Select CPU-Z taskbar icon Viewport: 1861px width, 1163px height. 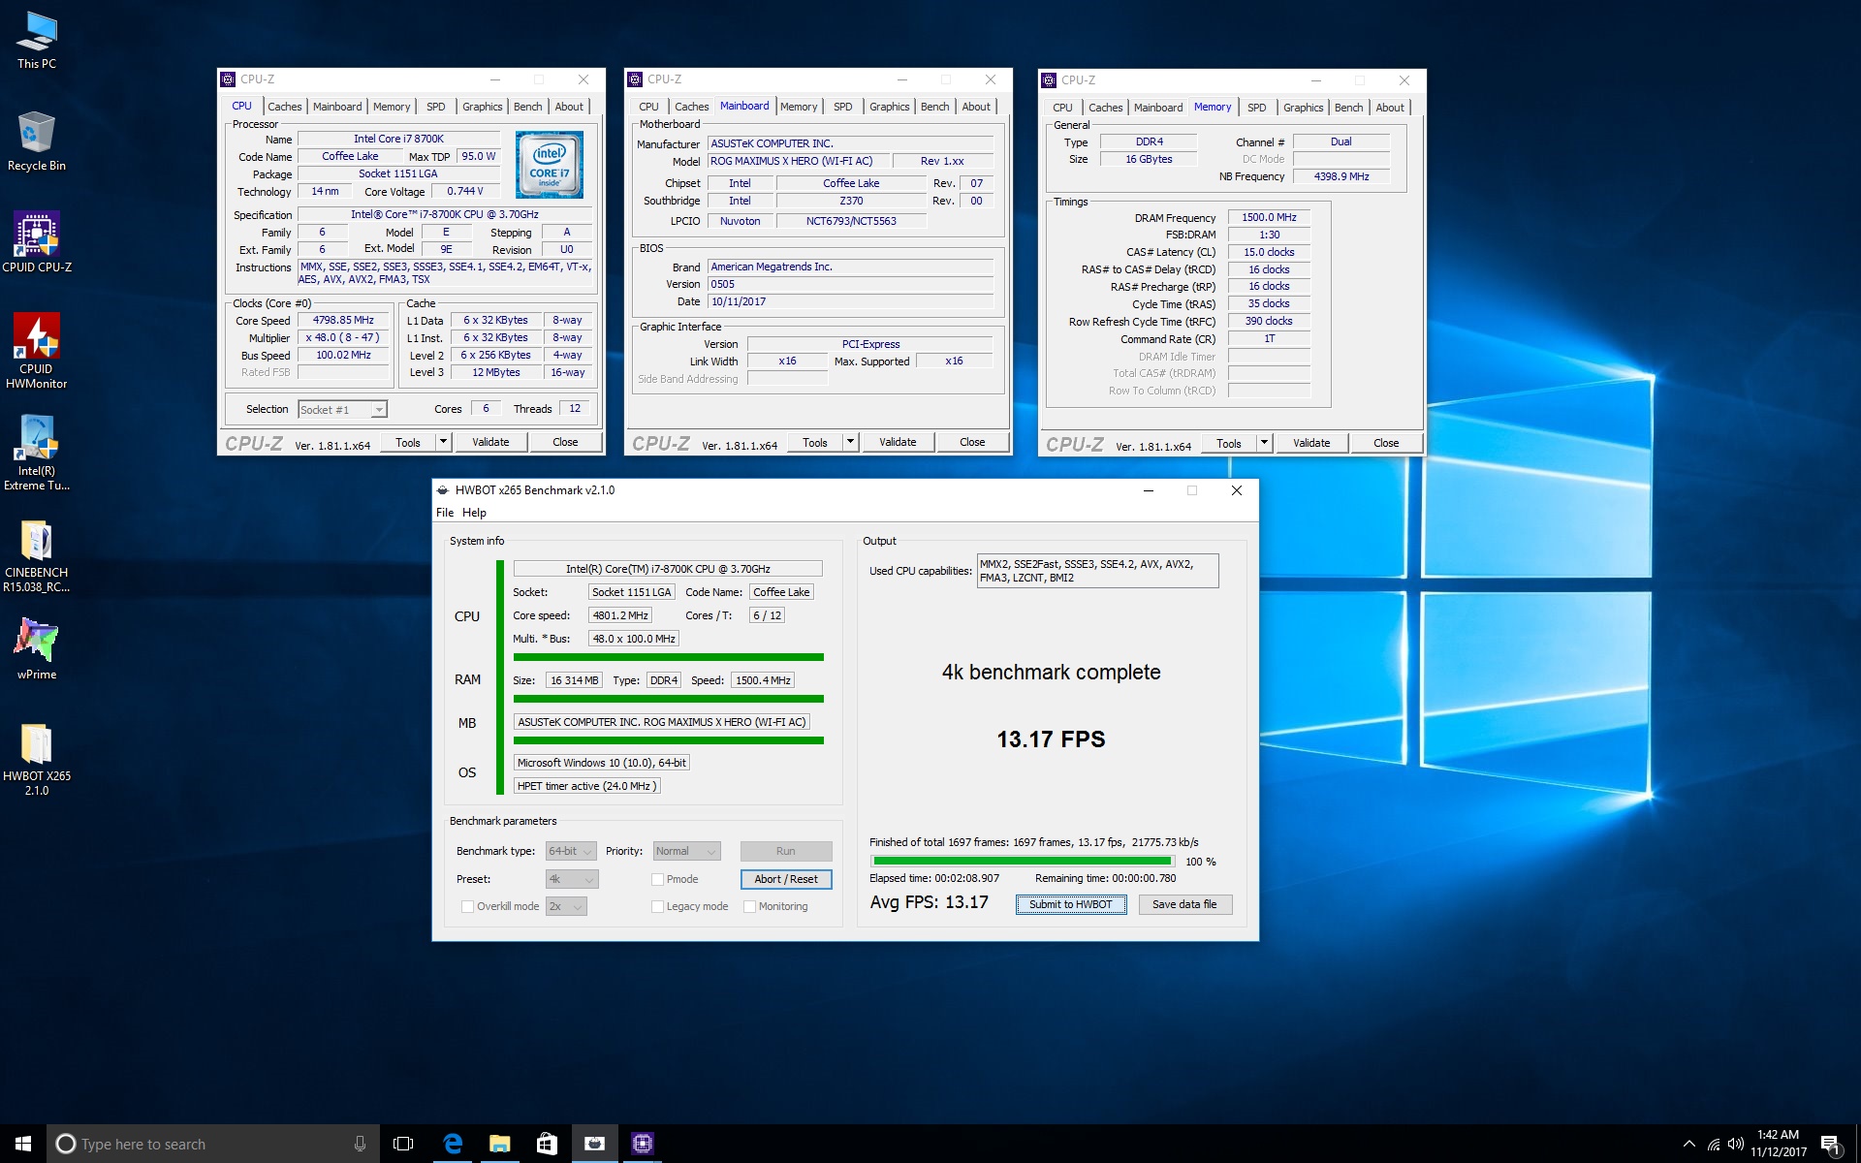642,1144
